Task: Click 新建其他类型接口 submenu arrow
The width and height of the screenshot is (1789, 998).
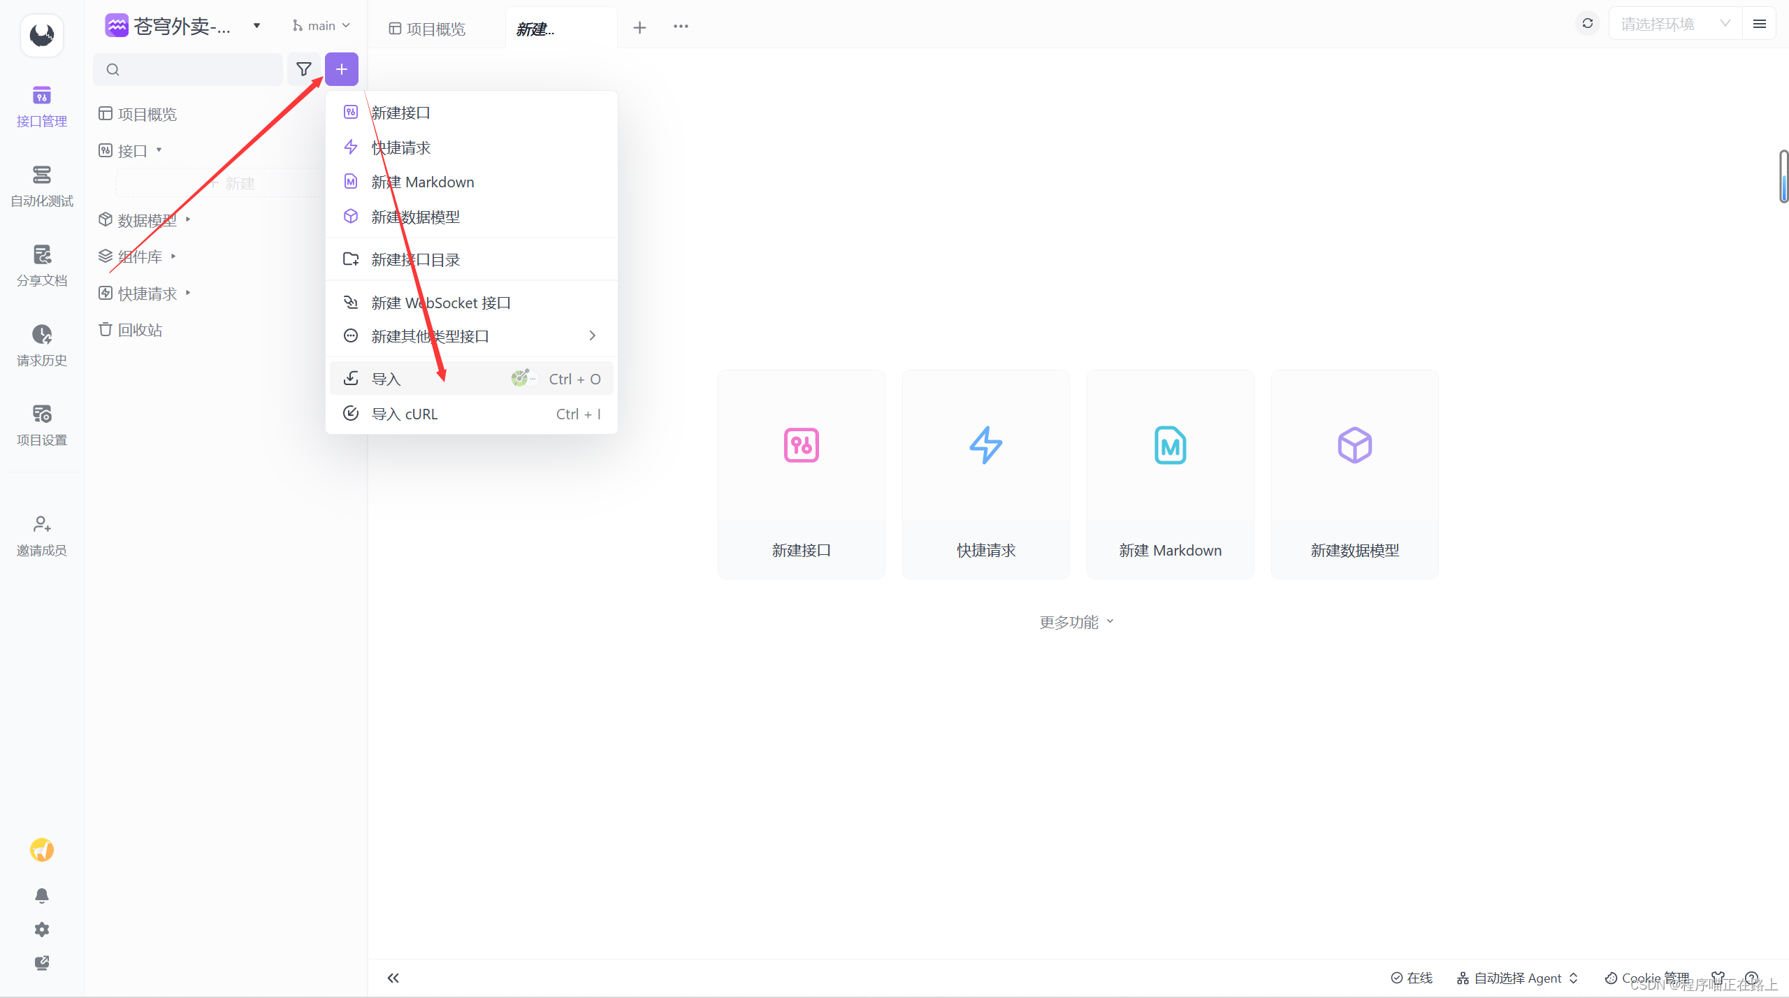Action: click(x=591, y=335)
